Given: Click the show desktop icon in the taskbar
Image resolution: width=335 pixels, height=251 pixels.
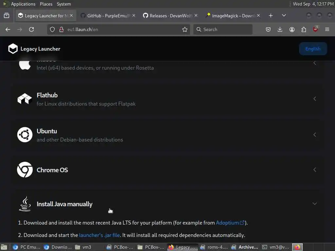Looking at the screenshot, I should pyautogui.click(x=4, y=247).
